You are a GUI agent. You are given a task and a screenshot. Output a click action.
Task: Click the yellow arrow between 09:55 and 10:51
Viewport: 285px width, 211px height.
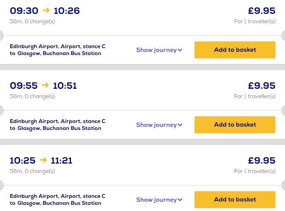click(45, 85)
